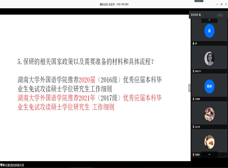Click the screen sharing presenter label

[15, 165]
